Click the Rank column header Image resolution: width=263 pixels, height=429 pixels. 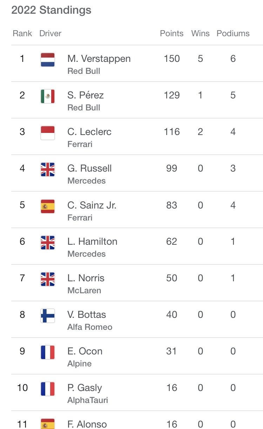22,33
